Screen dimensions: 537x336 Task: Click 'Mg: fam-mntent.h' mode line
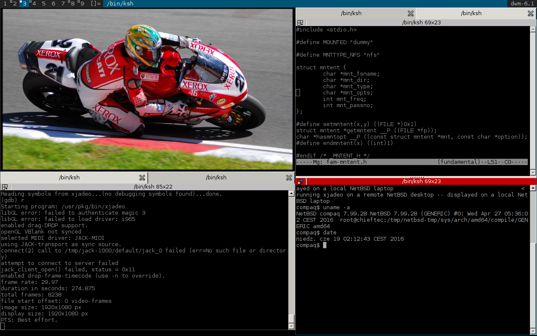click(340, 162)
